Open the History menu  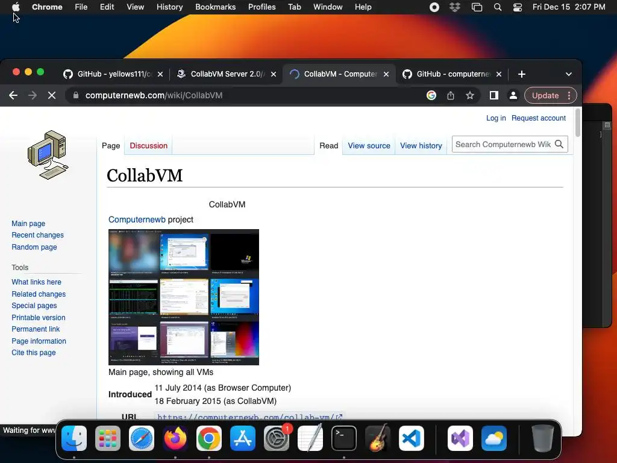tap(169, 7)
